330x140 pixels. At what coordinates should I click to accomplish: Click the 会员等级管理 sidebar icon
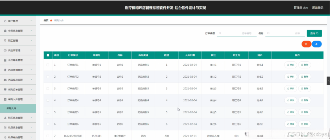[5, 60]
